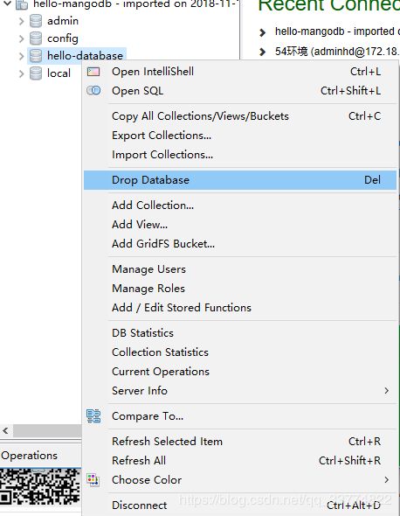Click the Open SQL icon
400x516 pixels.
click(x=93, y=90)
